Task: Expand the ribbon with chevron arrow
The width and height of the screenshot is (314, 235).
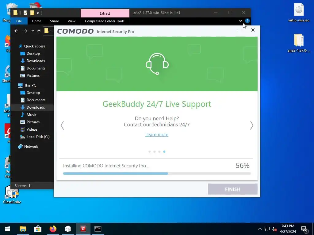Action: [x=241, y=21]
